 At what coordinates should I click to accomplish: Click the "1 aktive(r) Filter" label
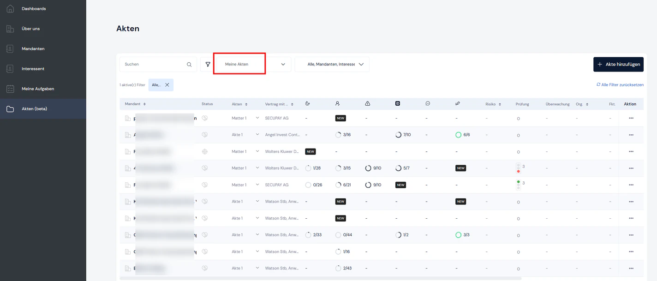coord(132,85)
